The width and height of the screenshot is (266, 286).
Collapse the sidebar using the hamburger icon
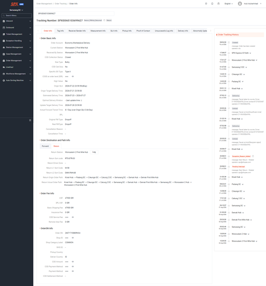[30, 120]
